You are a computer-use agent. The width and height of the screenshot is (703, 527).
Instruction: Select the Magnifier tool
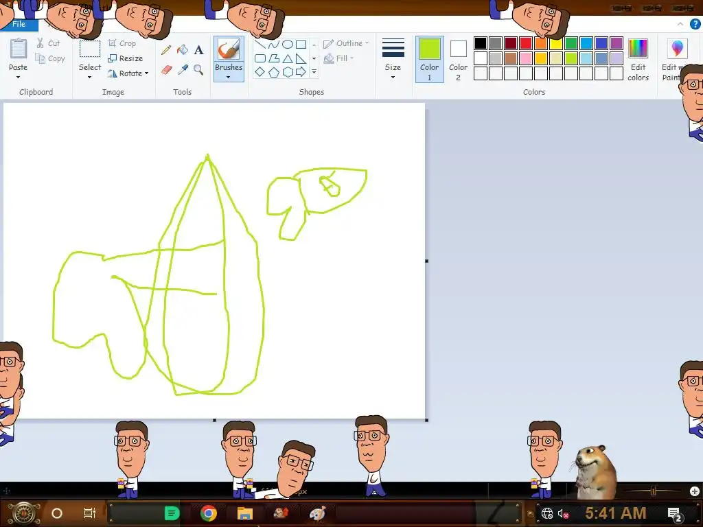(198, 70)
